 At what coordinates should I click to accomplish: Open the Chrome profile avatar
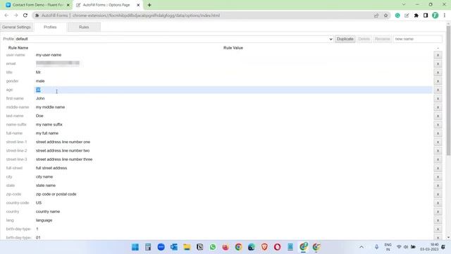[x=435, y=16]
